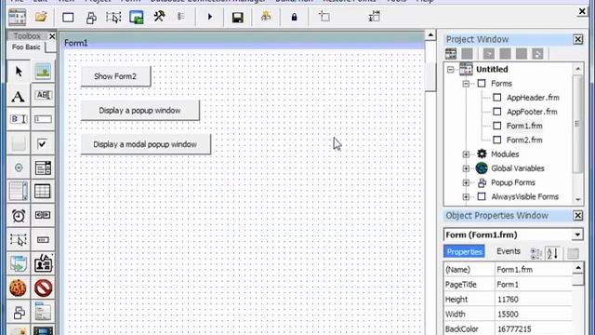
Task: Click the dashed selection-with-cursor toolbar icon
Action: click(x=113, y=18)
